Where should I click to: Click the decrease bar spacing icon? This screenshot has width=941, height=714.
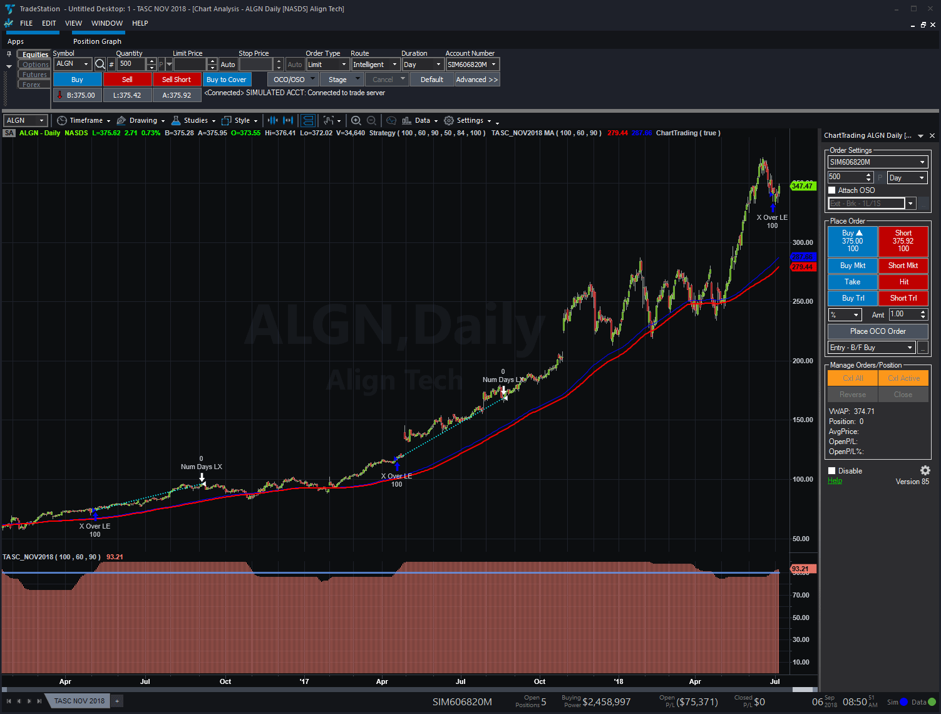click(x=273, y=120)
